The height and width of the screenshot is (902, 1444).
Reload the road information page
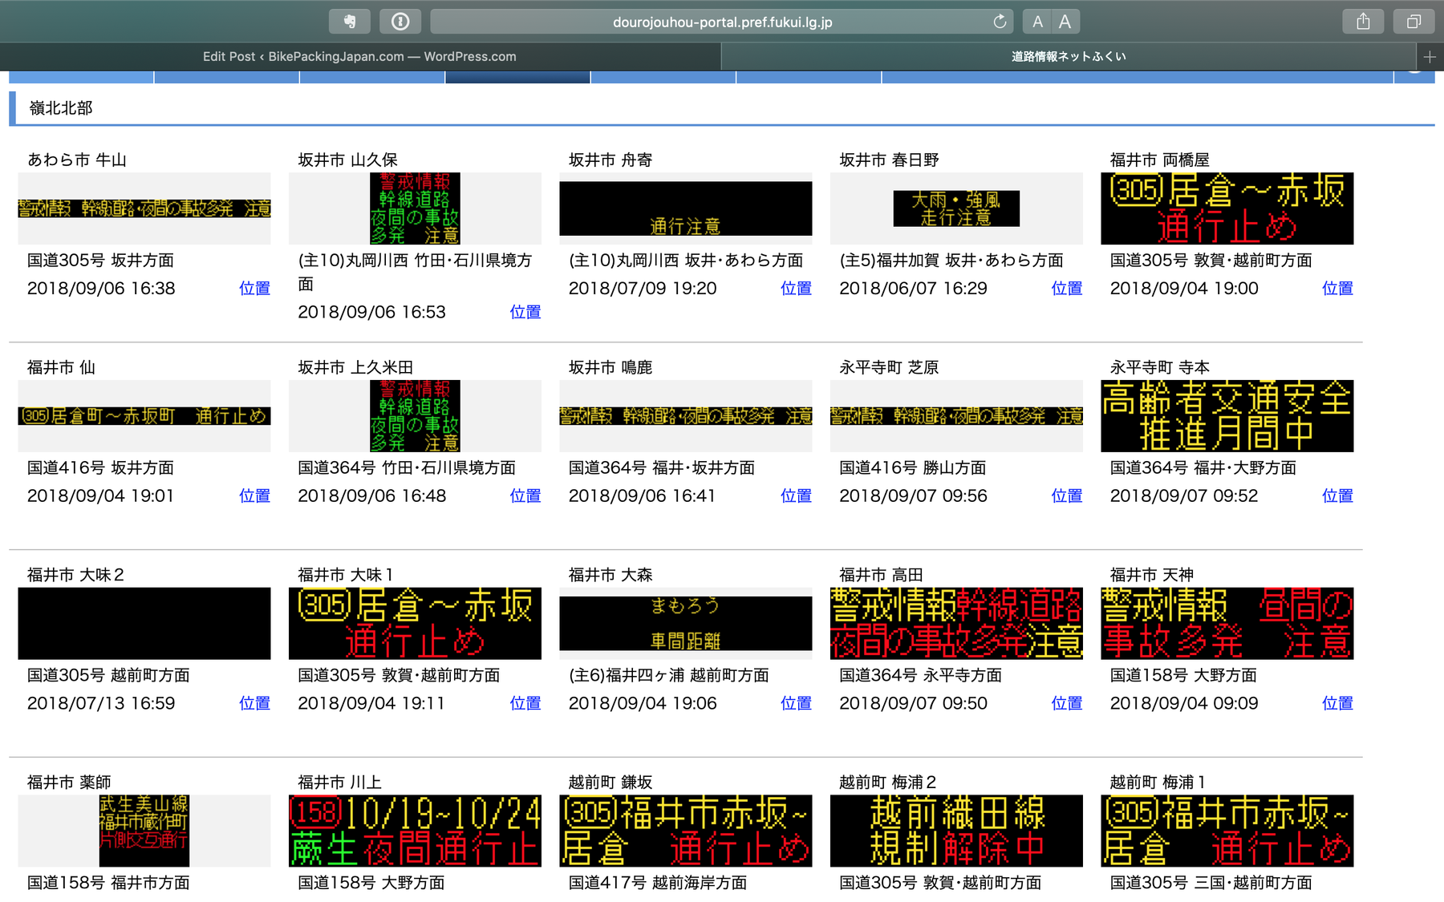click(1000, 22)
